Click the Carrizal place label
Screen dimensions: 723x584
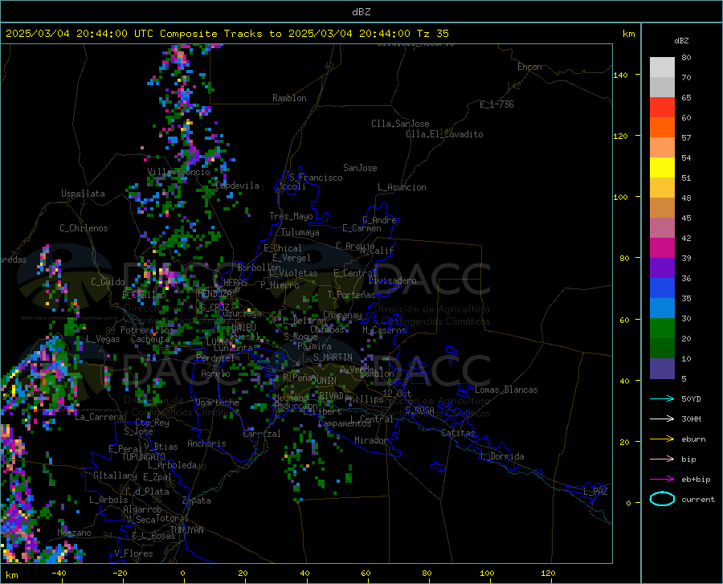[x=262, y=434]
